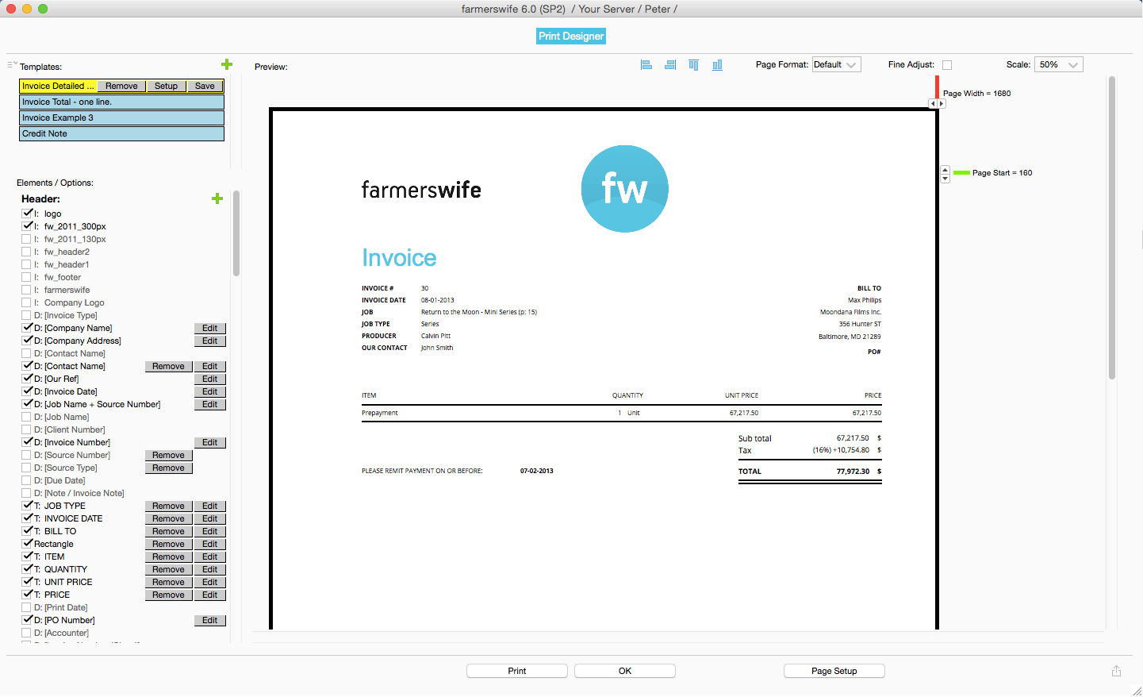Click the red Page Width marker
This screenshot has height=697, width=1143.
(x=937, y=87)
